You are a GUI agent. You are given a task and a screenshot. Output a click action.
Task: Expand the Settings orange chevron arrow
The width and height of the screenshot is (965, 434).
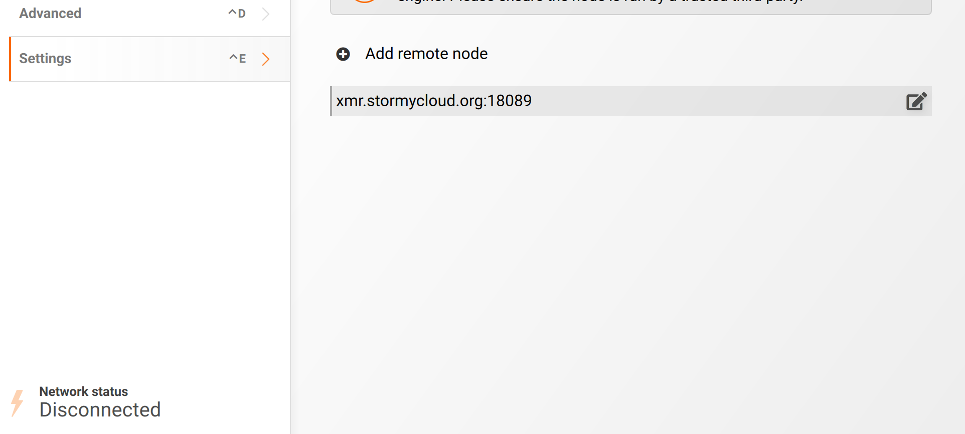point(266,59)
